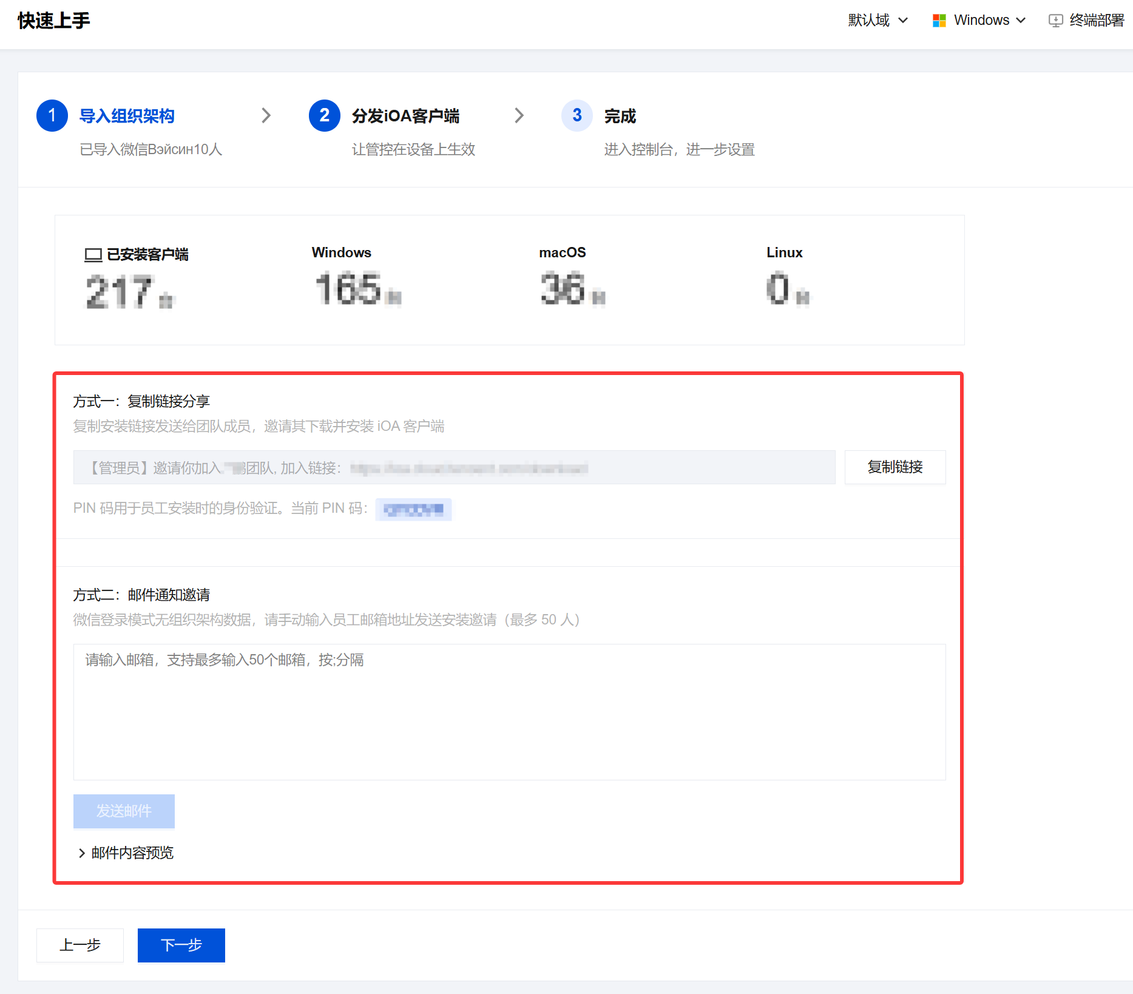Click 让管控在设备上生效 step description

point(413,149)
